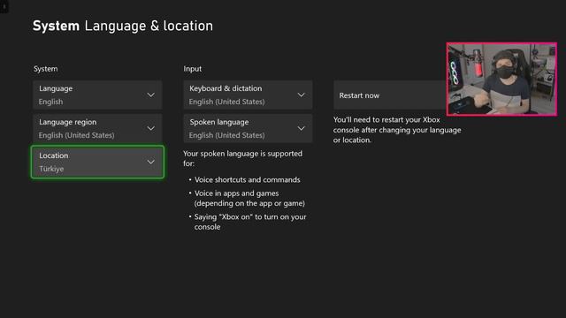Open the Language region setting
The image size is (566, 318).
pos(97,128)
